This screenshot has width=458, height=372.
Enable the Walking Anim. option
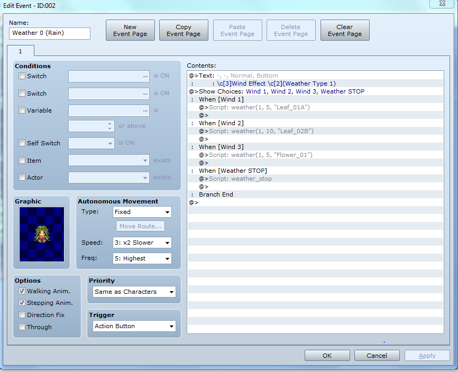(22, 291)
